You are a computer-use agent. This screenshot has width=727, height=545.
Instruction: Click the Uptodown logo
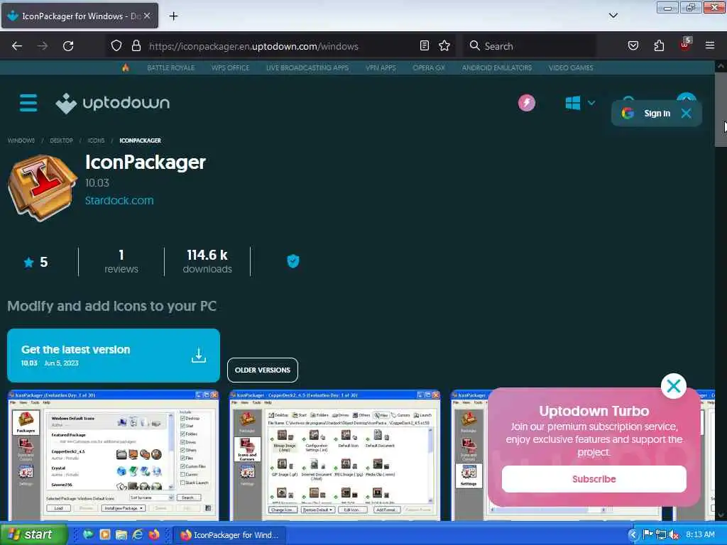click(x=113, y=103)
